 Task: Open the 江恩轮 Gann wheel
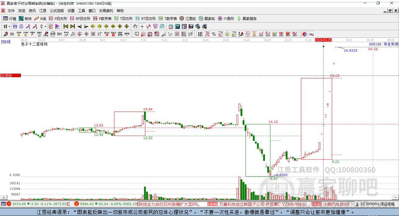pos(188,19)
